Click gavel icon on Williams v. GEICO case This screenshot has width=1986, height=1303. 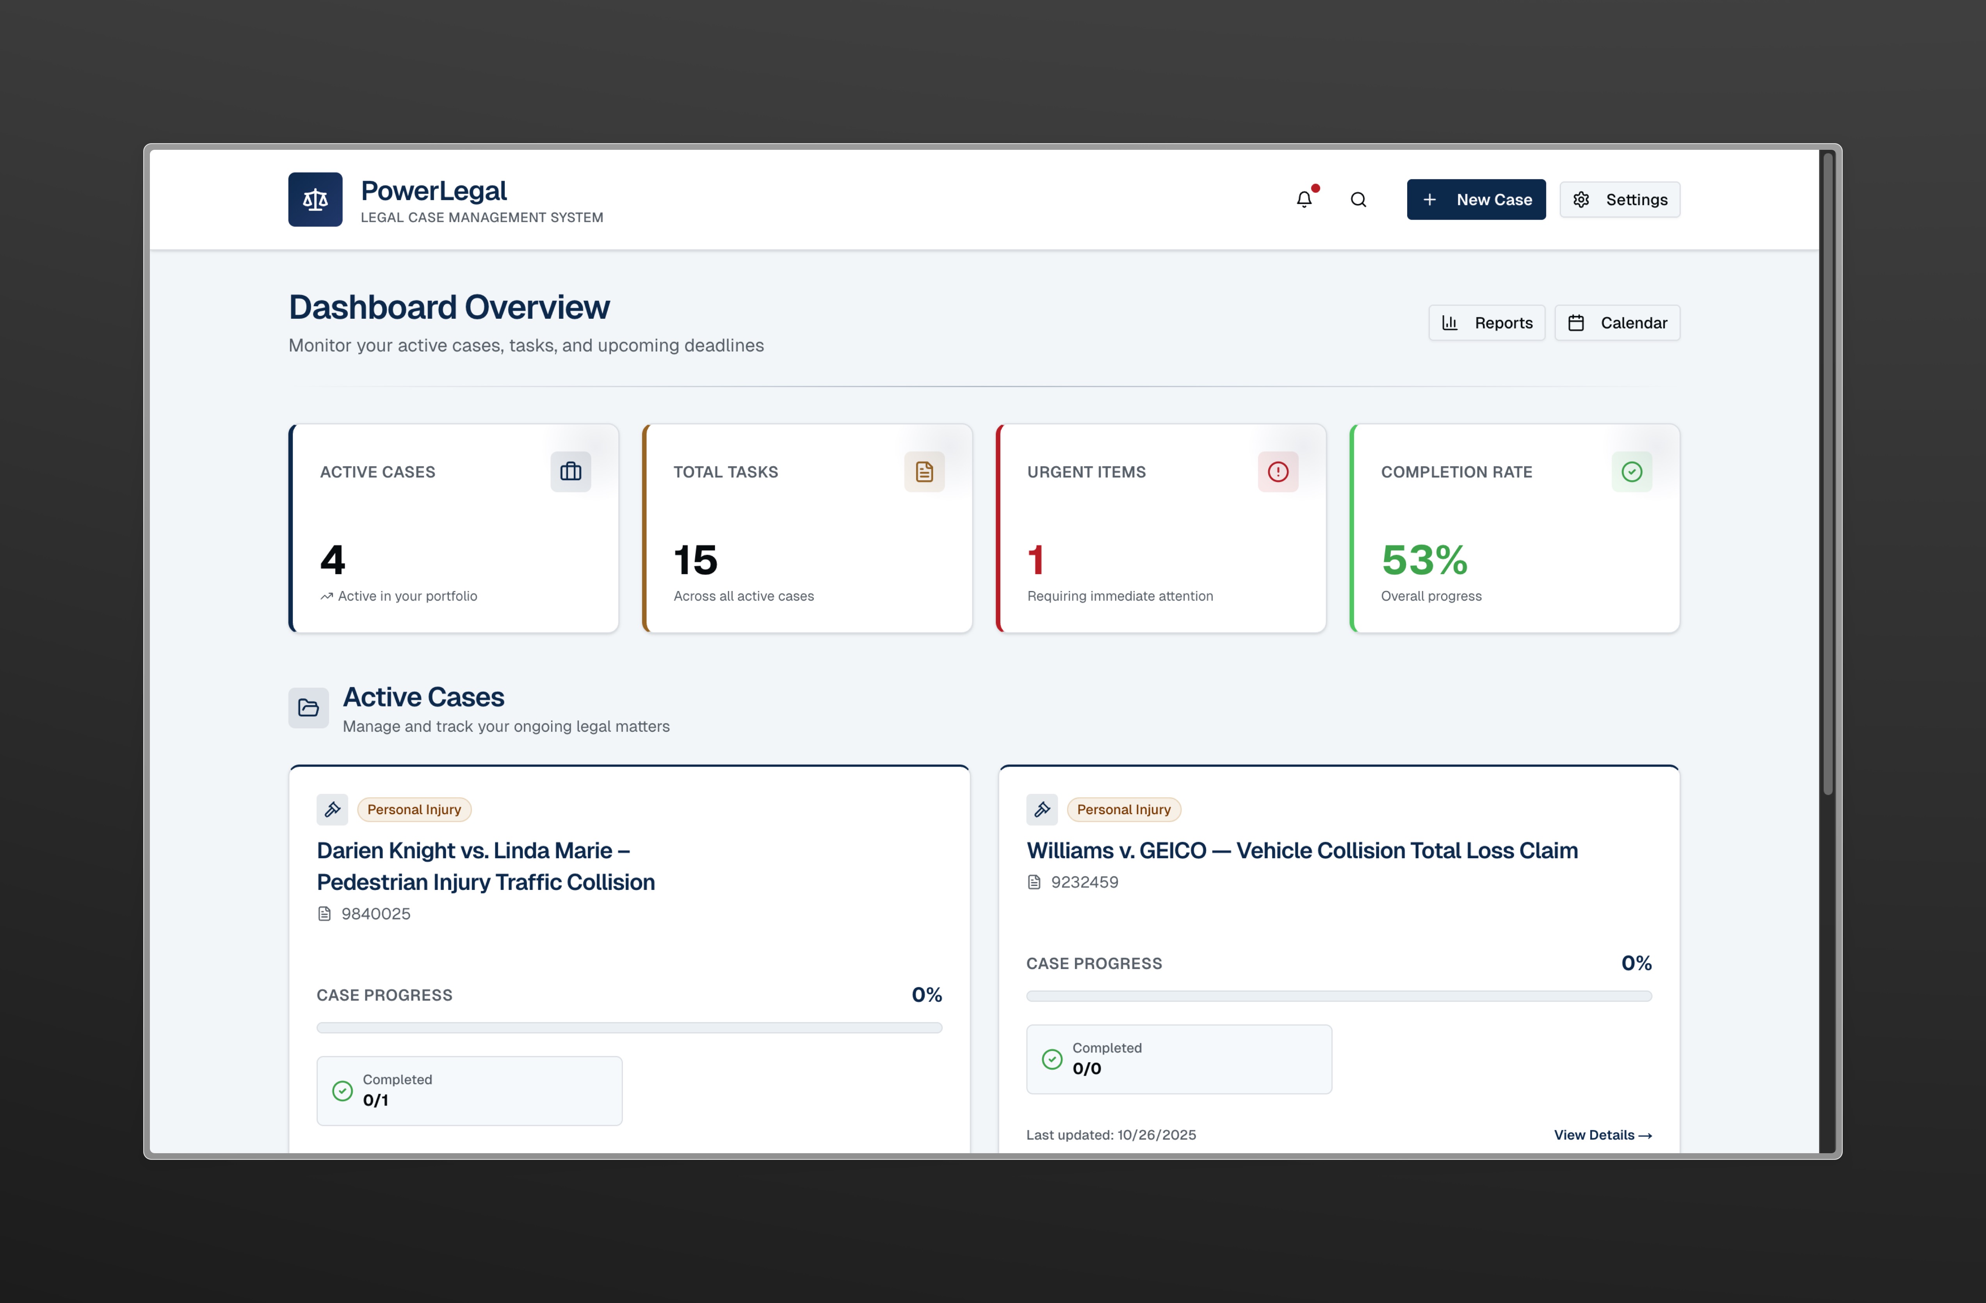coord(1041,809)
